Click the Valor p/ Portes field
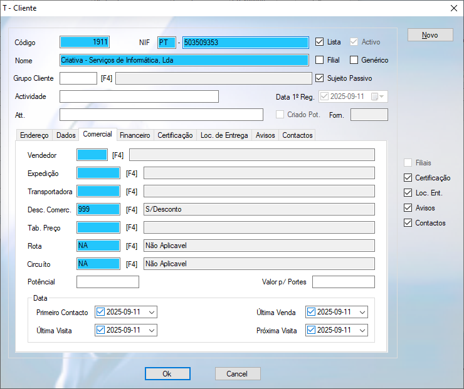464x389 pixels. click(343, 282)
